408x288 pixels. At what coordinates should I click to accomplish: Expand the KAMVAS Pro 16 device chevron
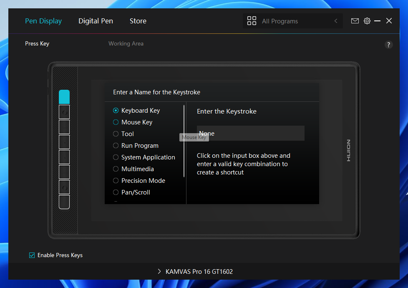click(x=159, y=271)
